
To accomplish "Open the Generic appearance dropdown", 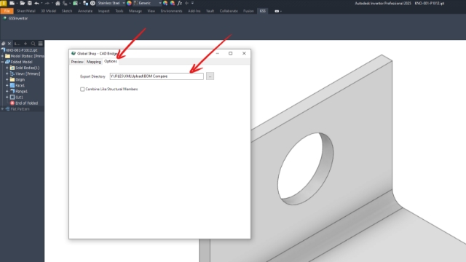I will [160, 3].
